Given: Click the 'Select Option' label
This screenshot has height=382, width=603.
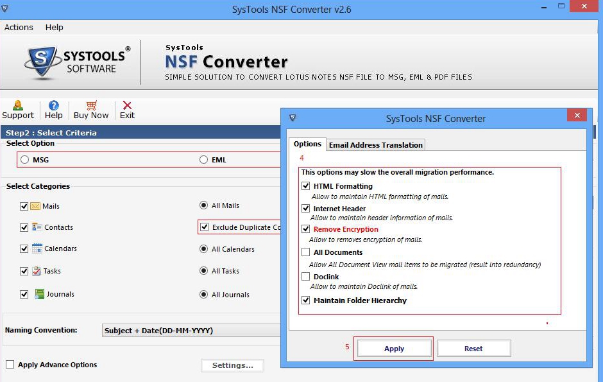Looking at the screenshot, I should 30,143.
